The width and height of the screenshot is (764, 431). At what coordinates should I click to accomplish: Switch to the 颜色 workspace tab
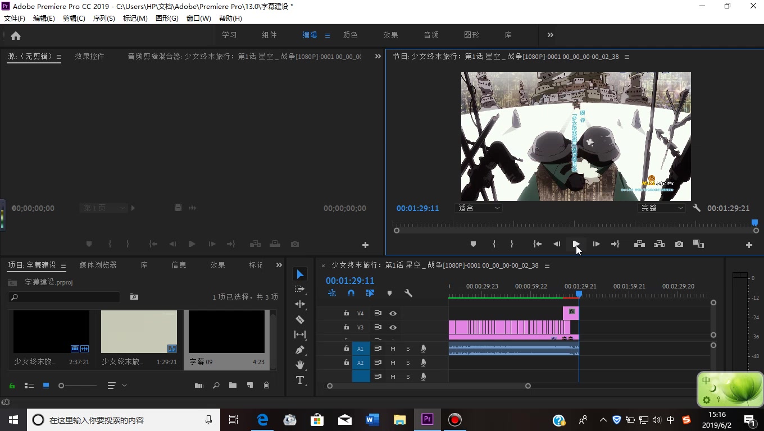(350, 35)
